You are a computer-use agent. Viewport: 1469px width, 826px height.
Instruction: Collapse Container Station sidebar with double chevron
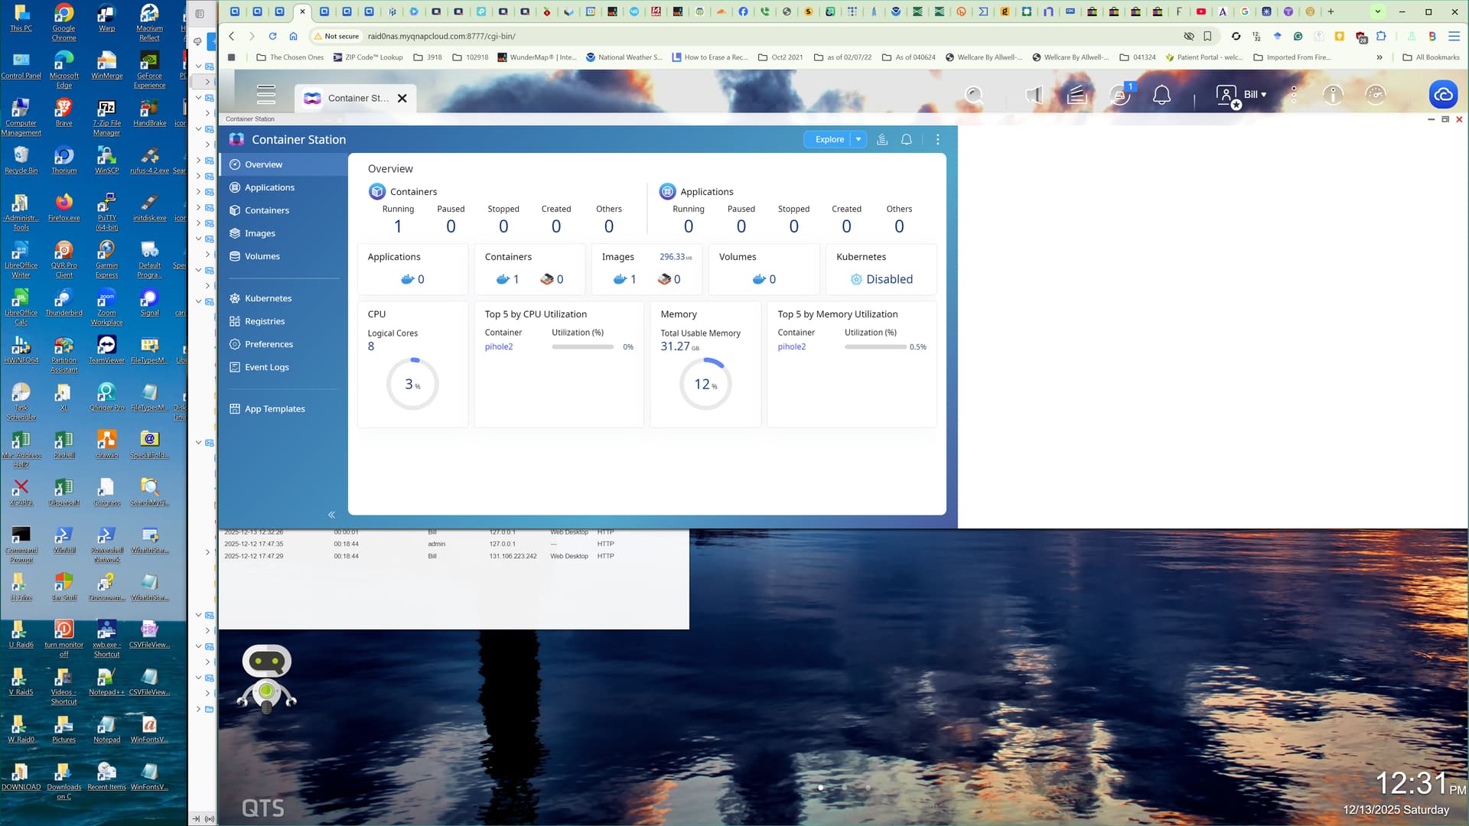[331, 515]
